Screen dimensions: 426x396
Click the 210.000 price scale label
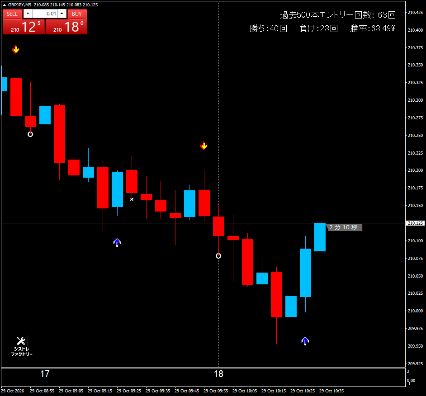pos(416,311)
